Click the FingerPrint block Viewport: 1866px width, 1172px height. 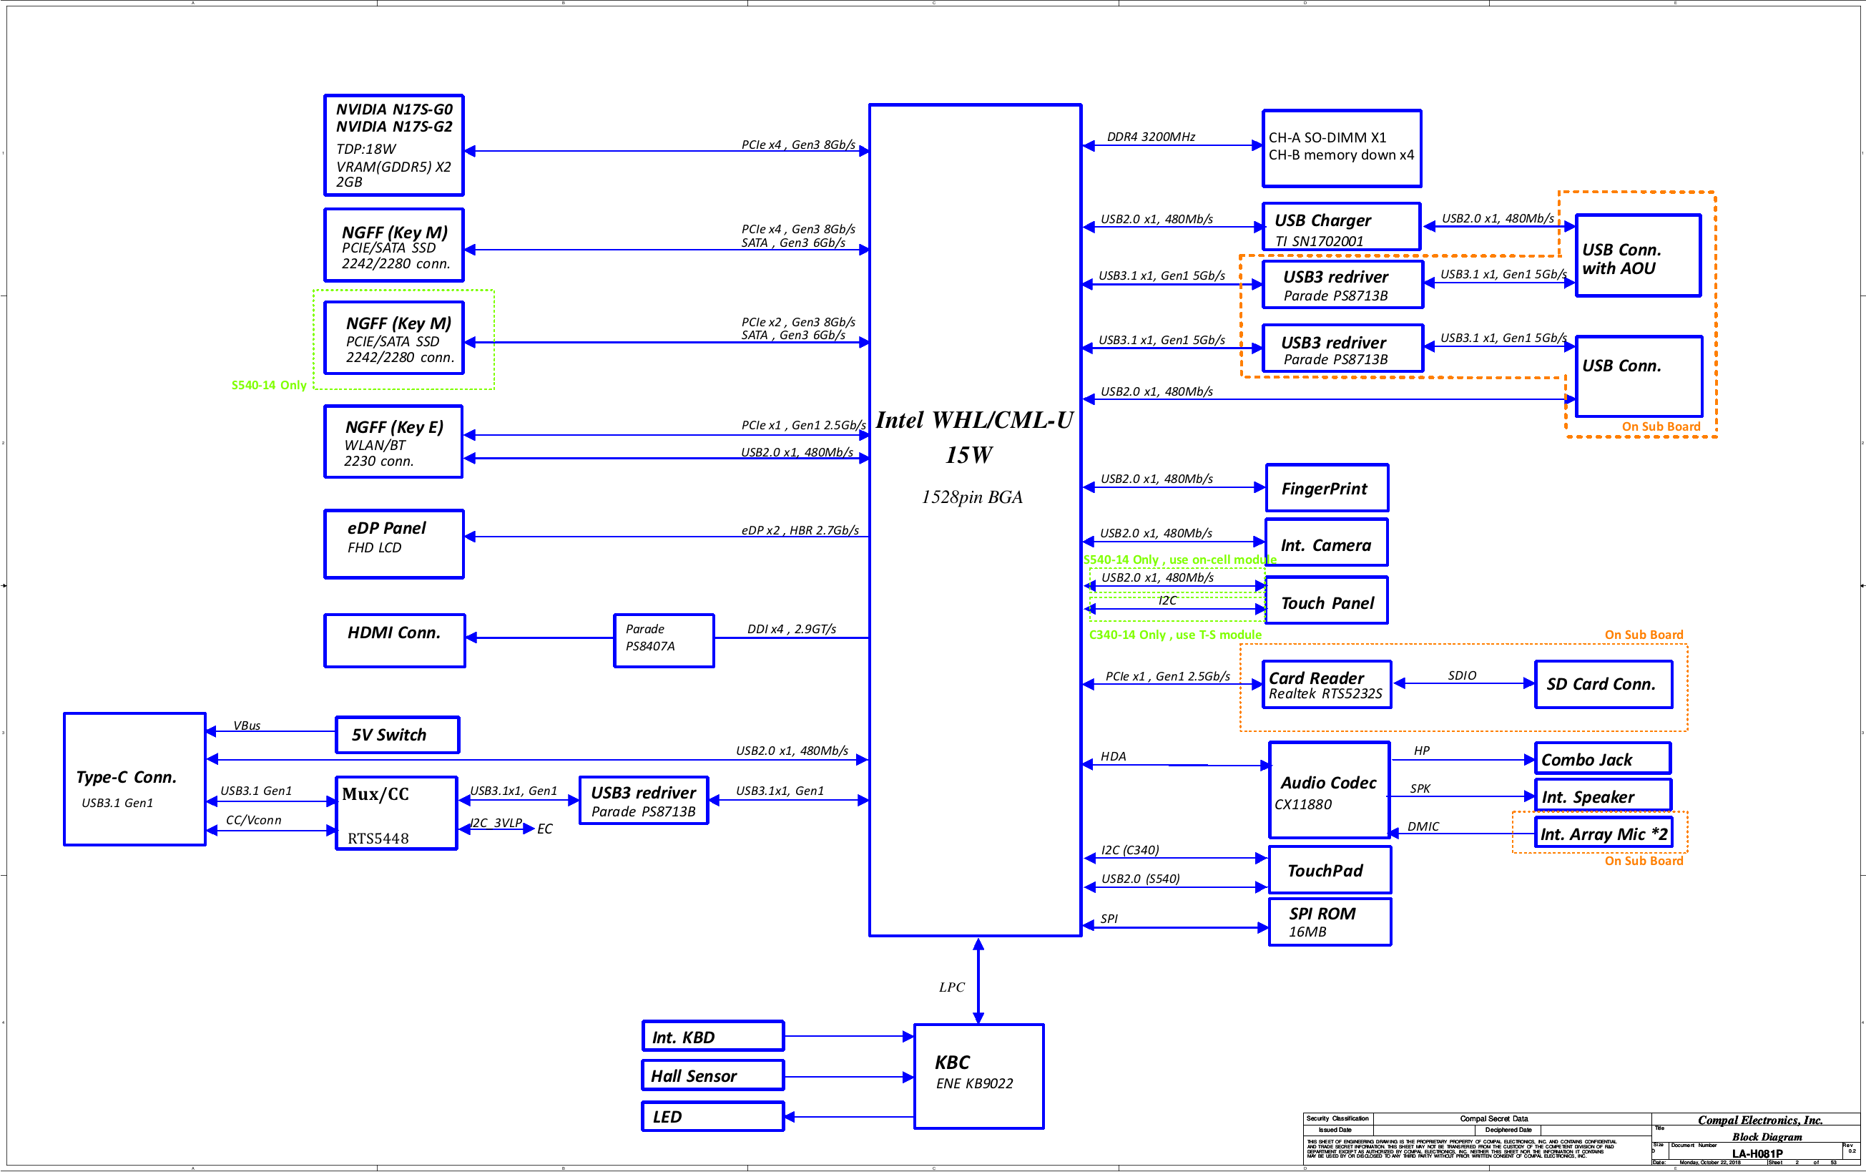point(1326,488)
